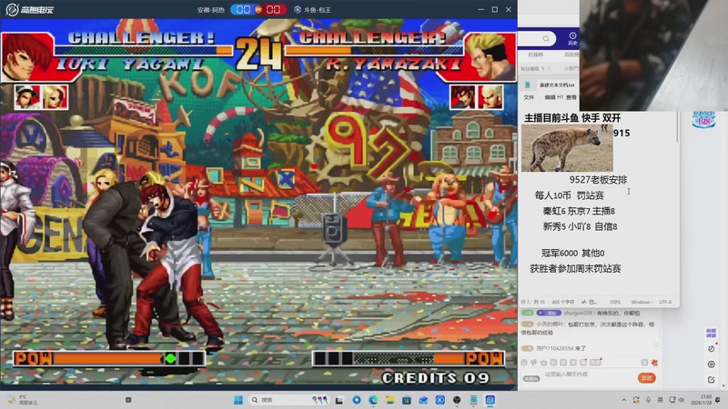728x409 pixels.
Task: Click the hyena image in Notepad
Action: tap(567, 148)
